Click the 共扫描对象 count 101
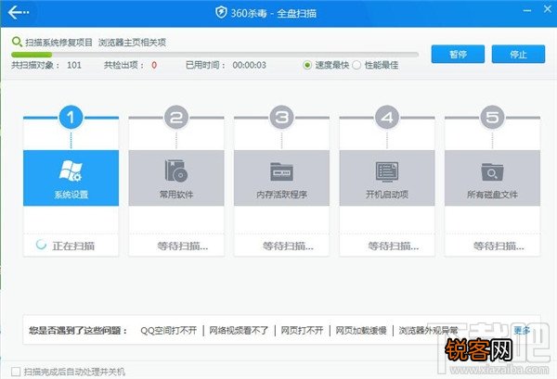 (x=74, y=65)
